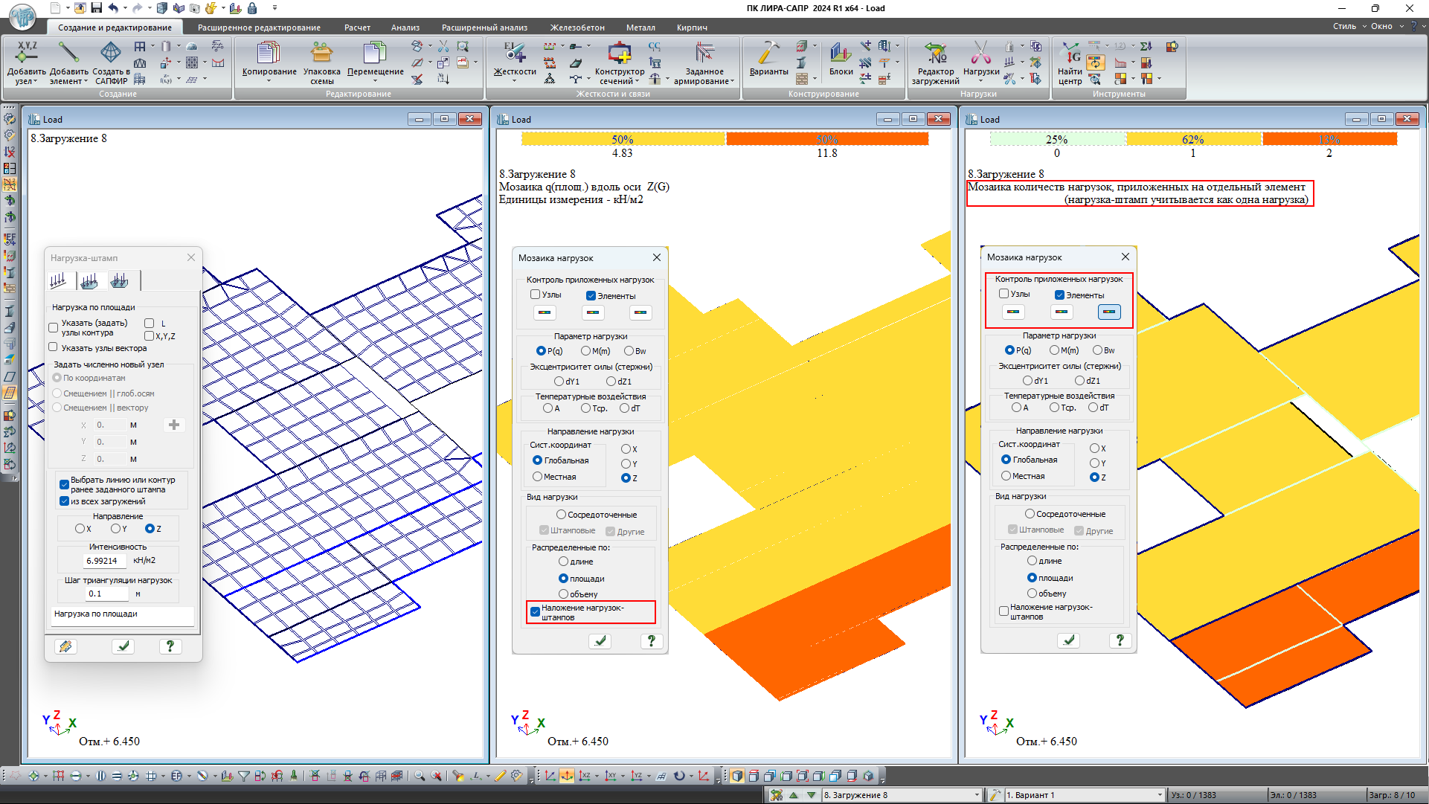The width and height of the screenshot is (1429, 804).
Task: Enable Узлы checkbox in middle Мозаика нагрузок
Action: click(x=535, y=295)
